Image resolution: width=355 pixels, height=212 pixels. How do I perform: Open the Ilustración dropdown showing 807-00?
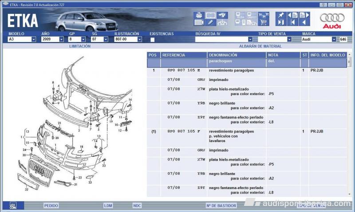pos(139,39)
